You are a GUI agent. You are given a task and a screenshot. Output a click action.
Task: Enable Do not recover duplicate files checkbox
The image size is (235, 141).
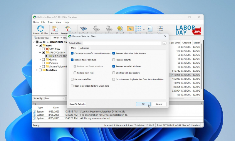coord(114,79)
